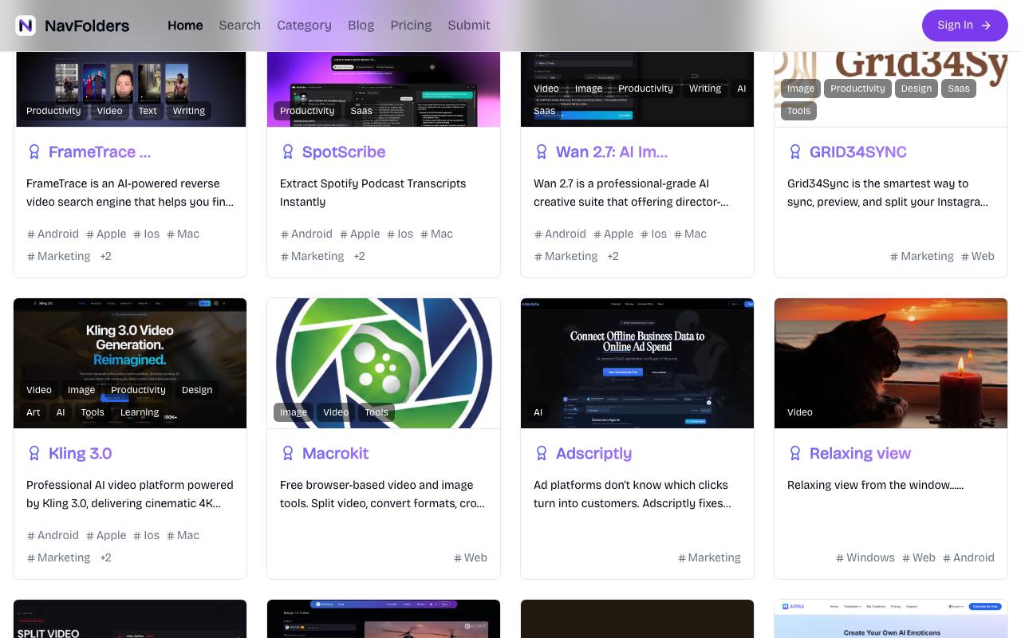Open the GRID34SYNC listing title
This screenshot has width=1021, height=638.
pyautogui.click(x=858, y=152)
